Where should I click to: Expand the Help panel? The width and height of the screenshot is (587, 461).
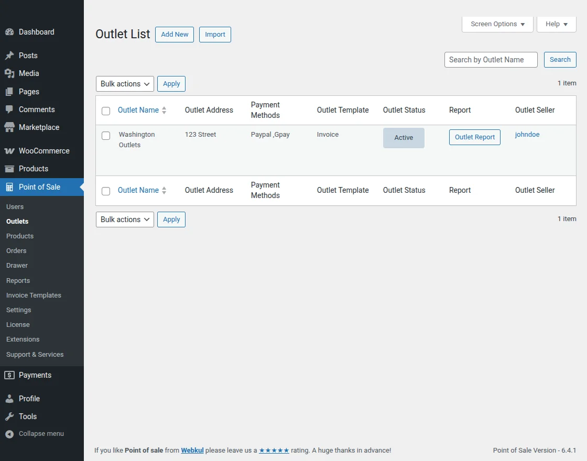pyautogui.click(x=556, y=24)
